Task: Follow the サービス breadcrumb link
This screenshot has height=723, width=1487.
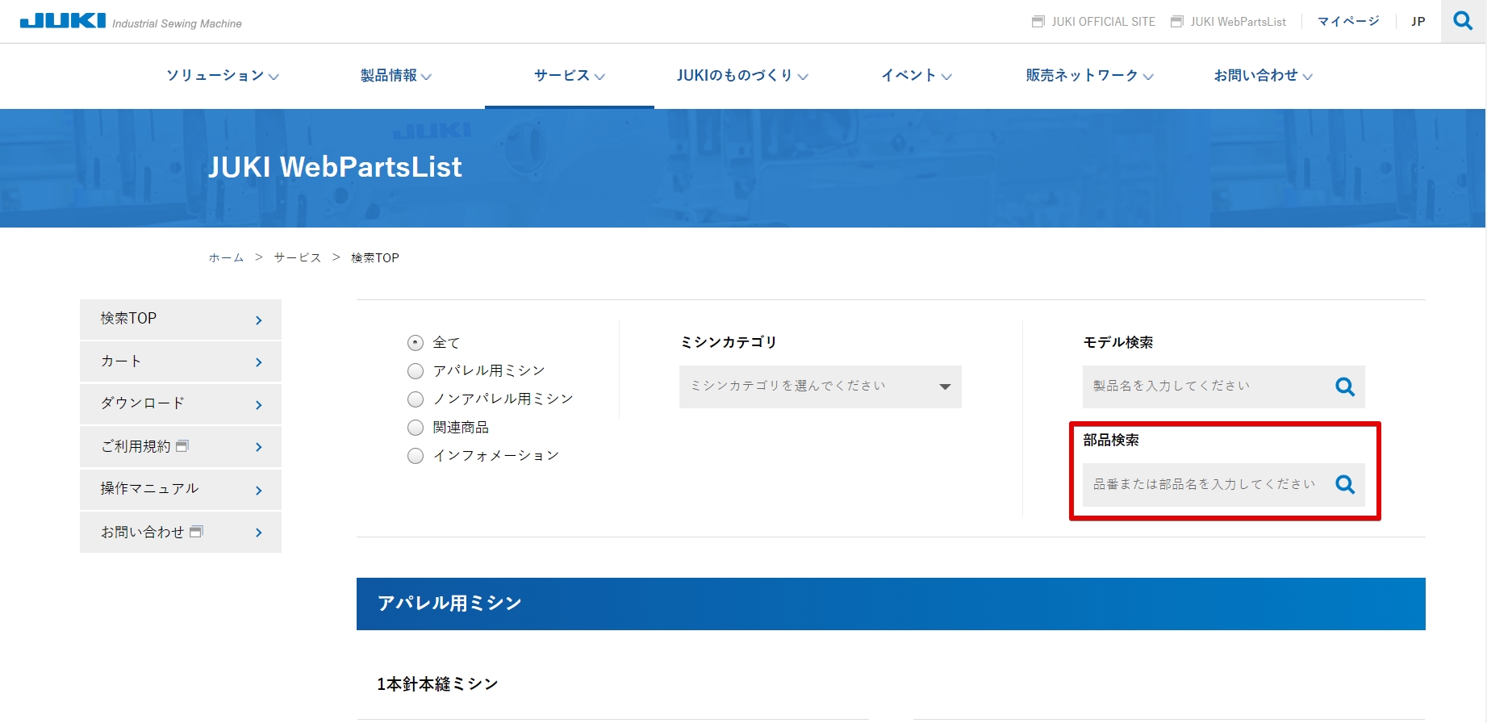Action: pos(298,257)
